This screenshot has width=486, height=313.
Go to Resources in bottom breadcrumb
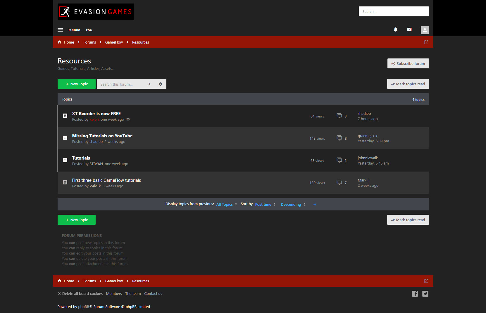(x=140, y=281)
